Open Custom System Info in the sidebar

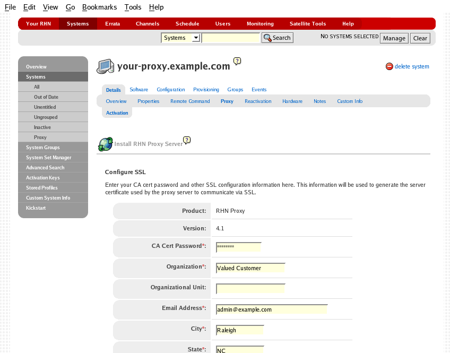pos(53,198)
